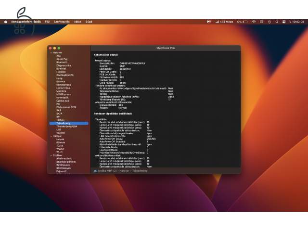This screenshot has height=231, width=308.
Task: Select Helyek under Hálózat
Action: (60, 139)
